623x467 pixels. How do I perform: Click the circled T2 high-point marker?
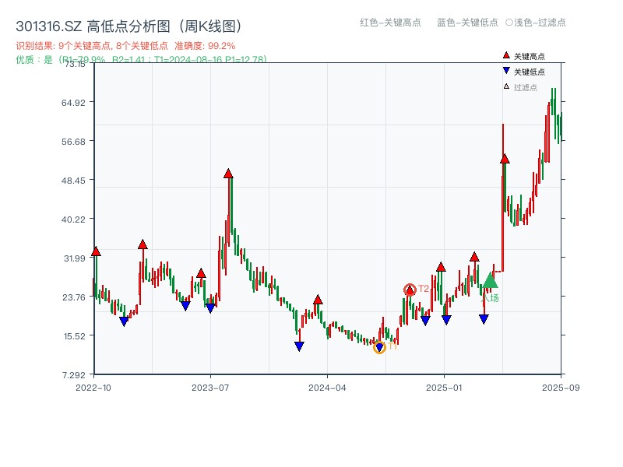[x=408, y=289]
